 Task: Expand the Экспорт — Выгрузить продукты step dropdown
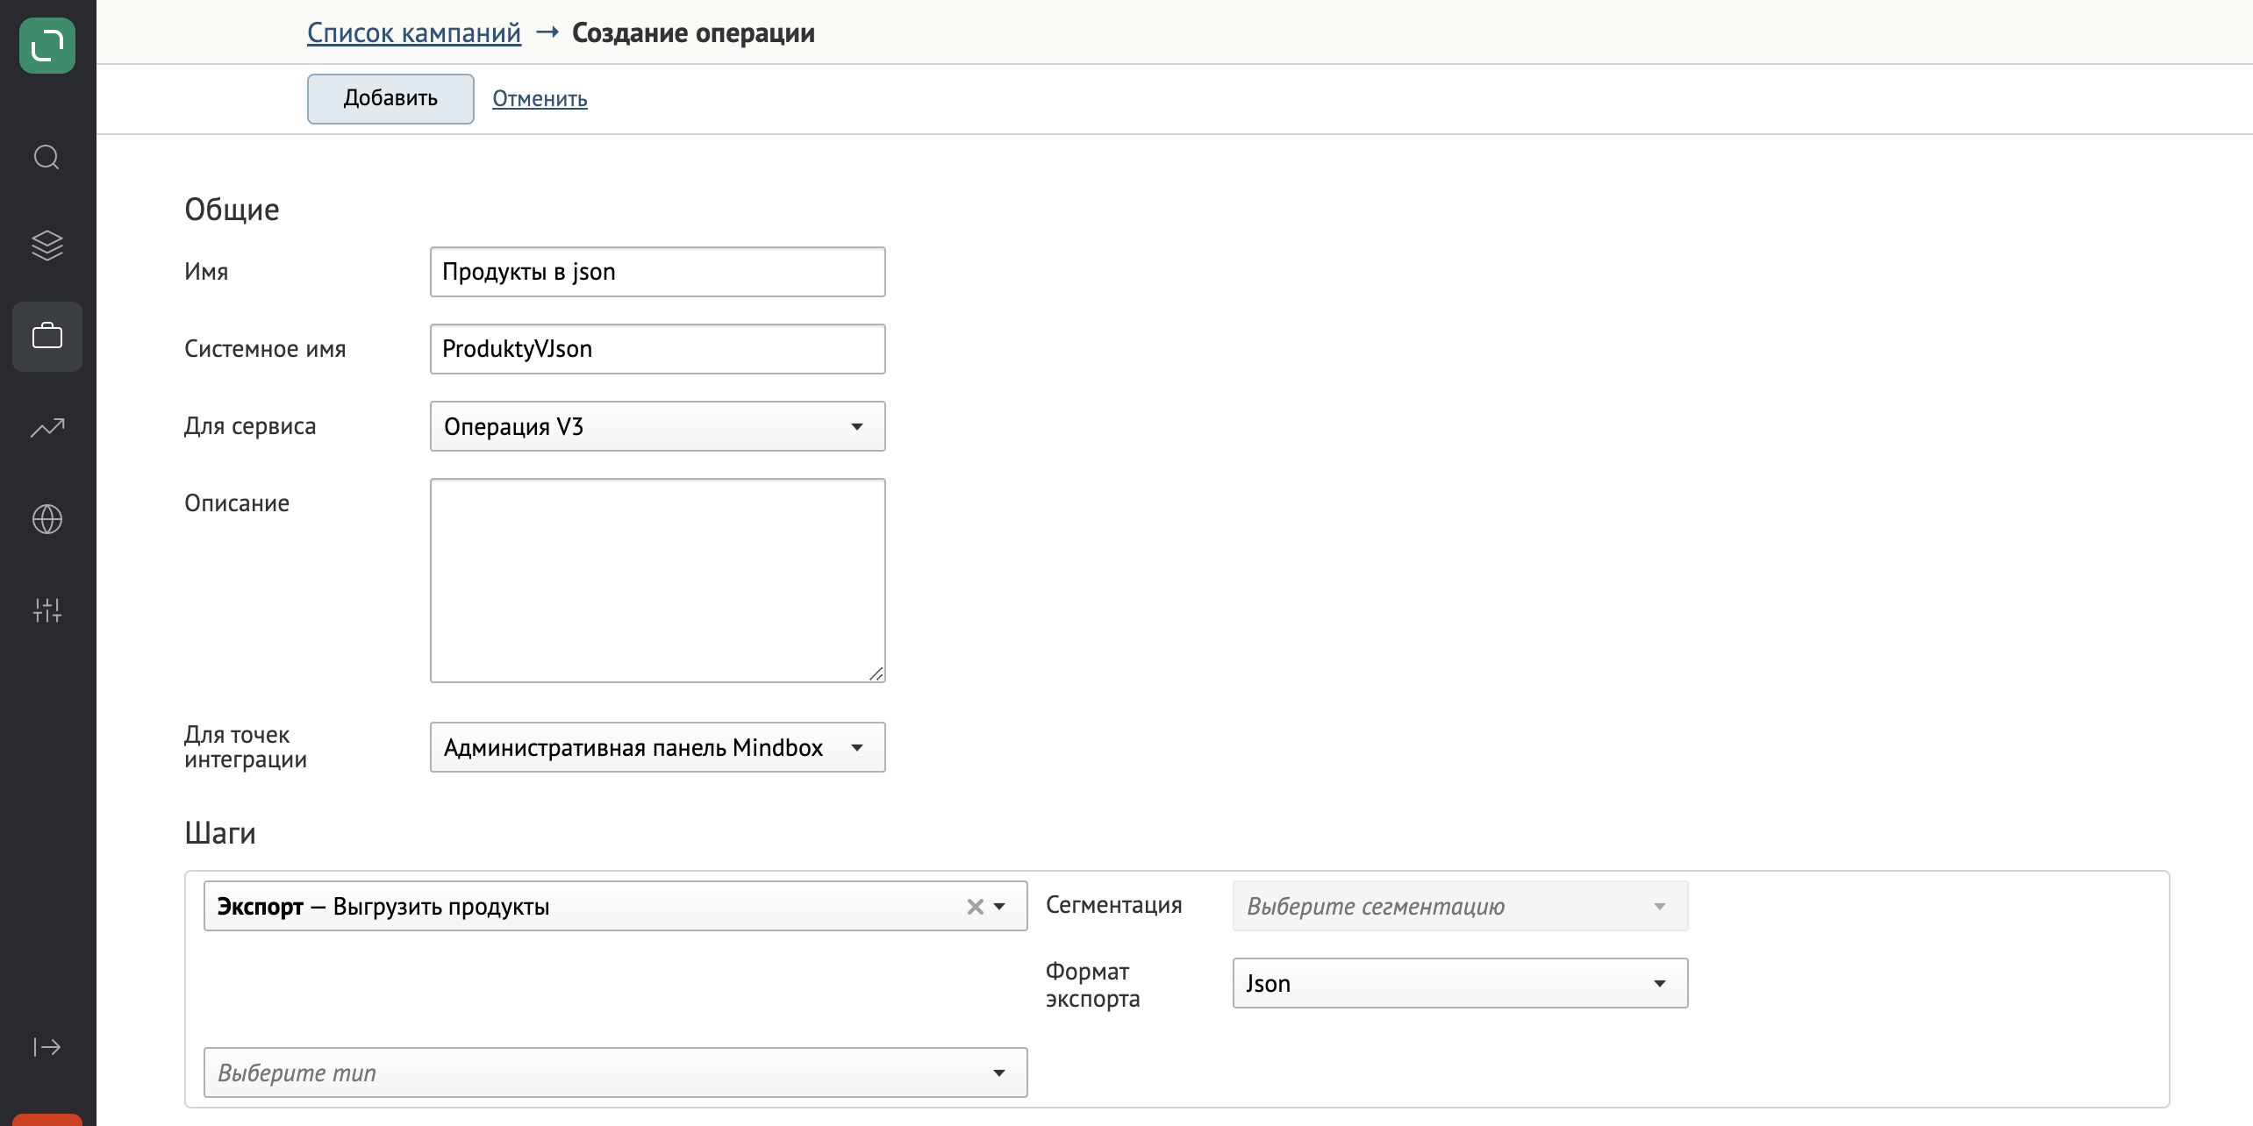click(999, 907)
